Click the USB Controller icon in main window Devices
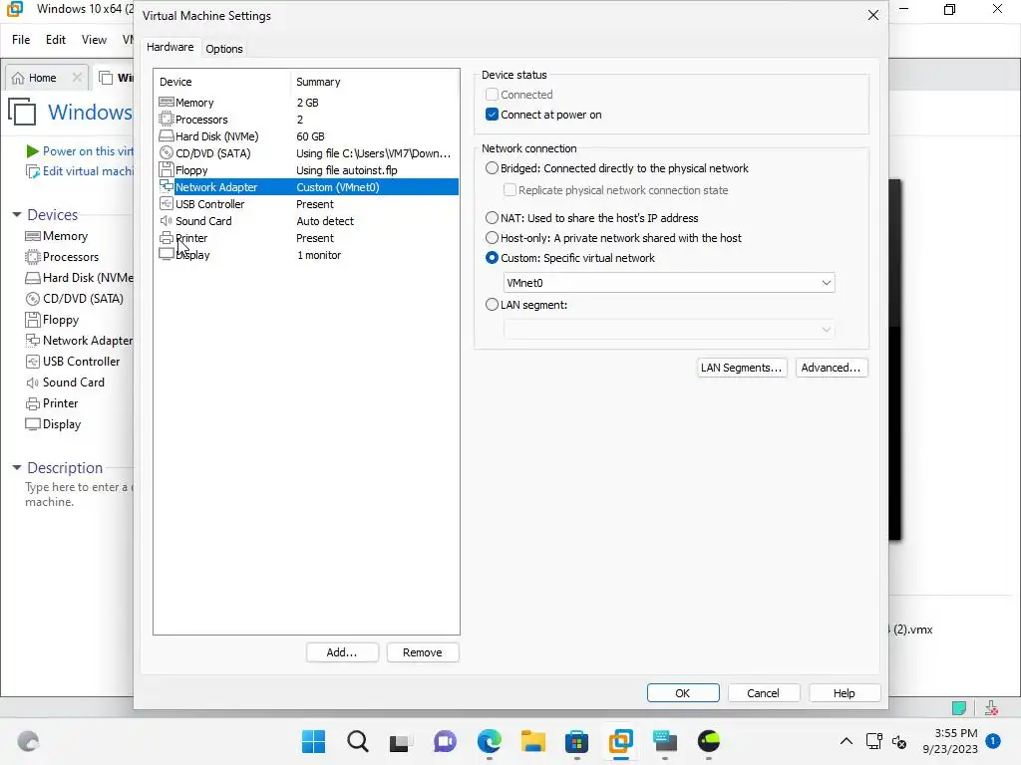Viewport: 1021px width, 765px height. [33, 361]
